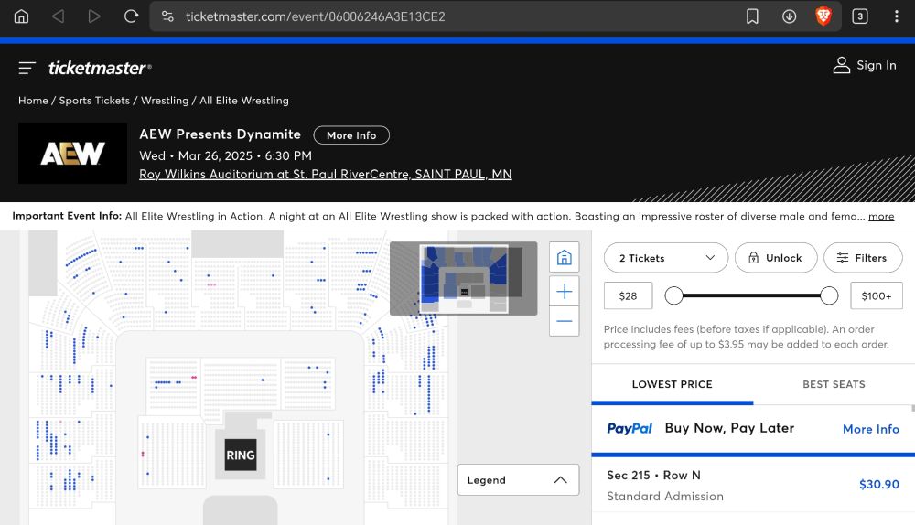Click the minimum price slider handle

tap(673, 295)
